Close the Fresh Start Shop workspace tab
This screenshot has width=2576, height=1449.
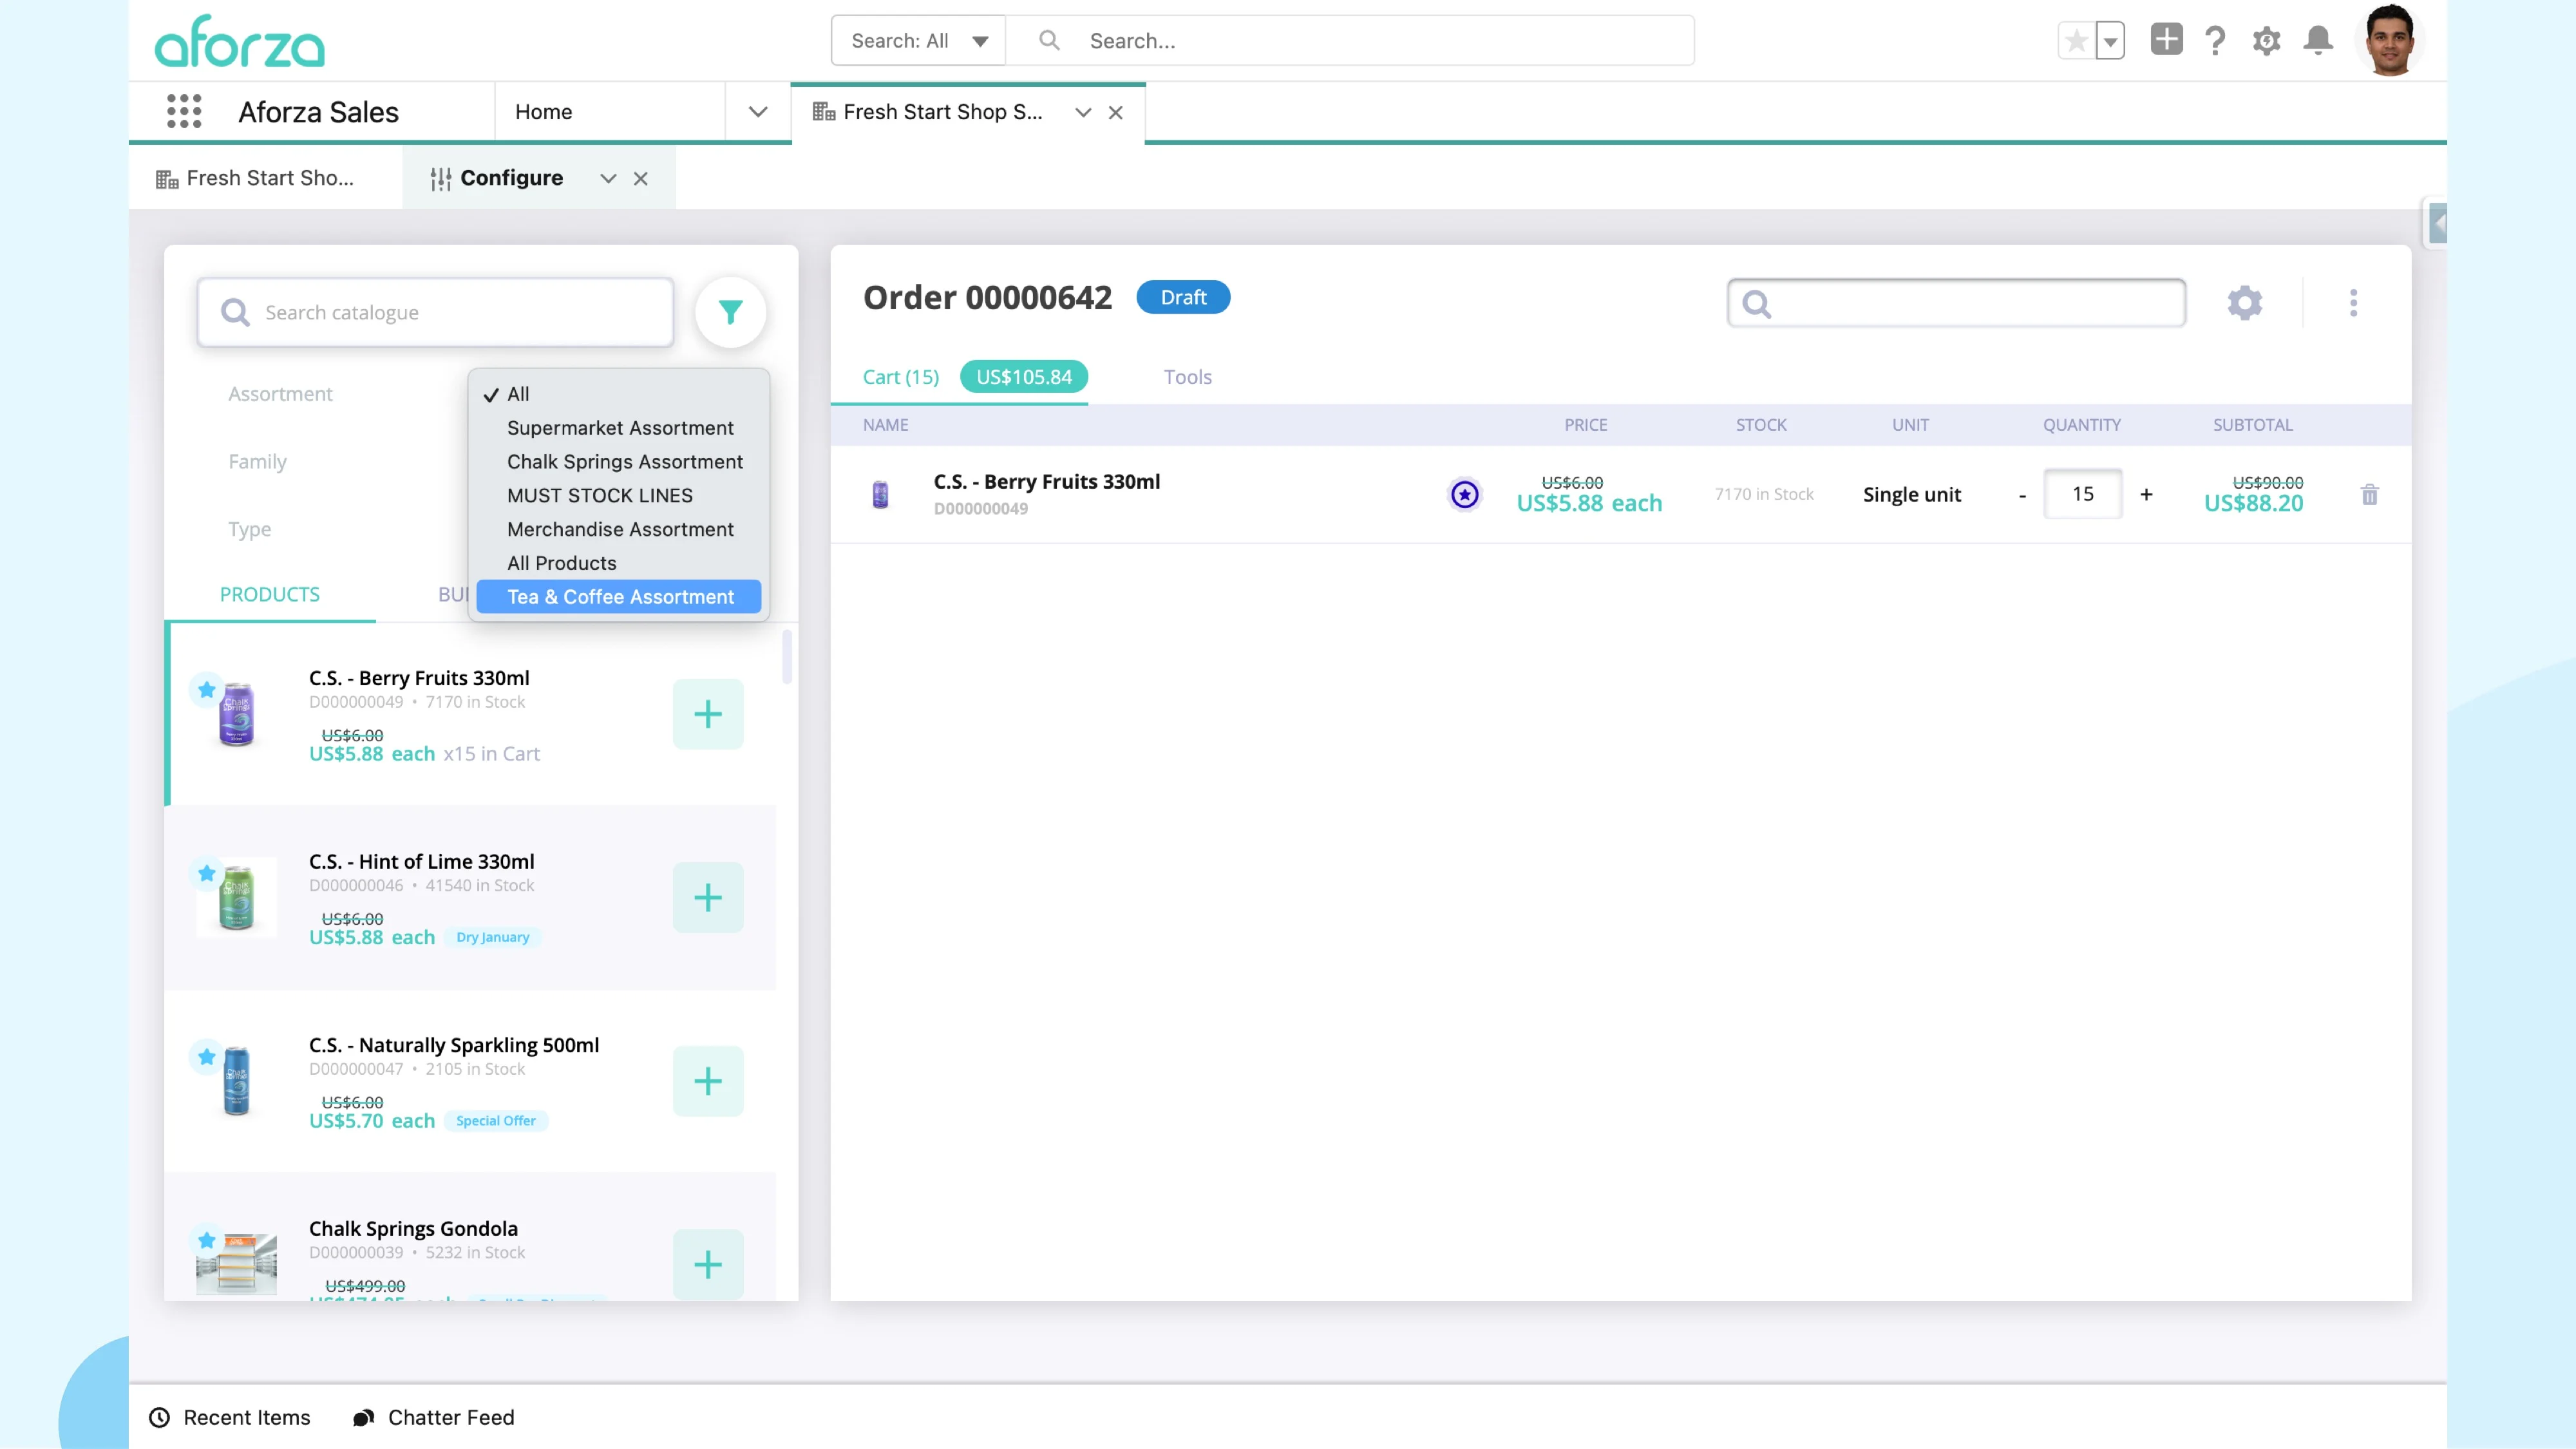click(x=1116, y=113)
